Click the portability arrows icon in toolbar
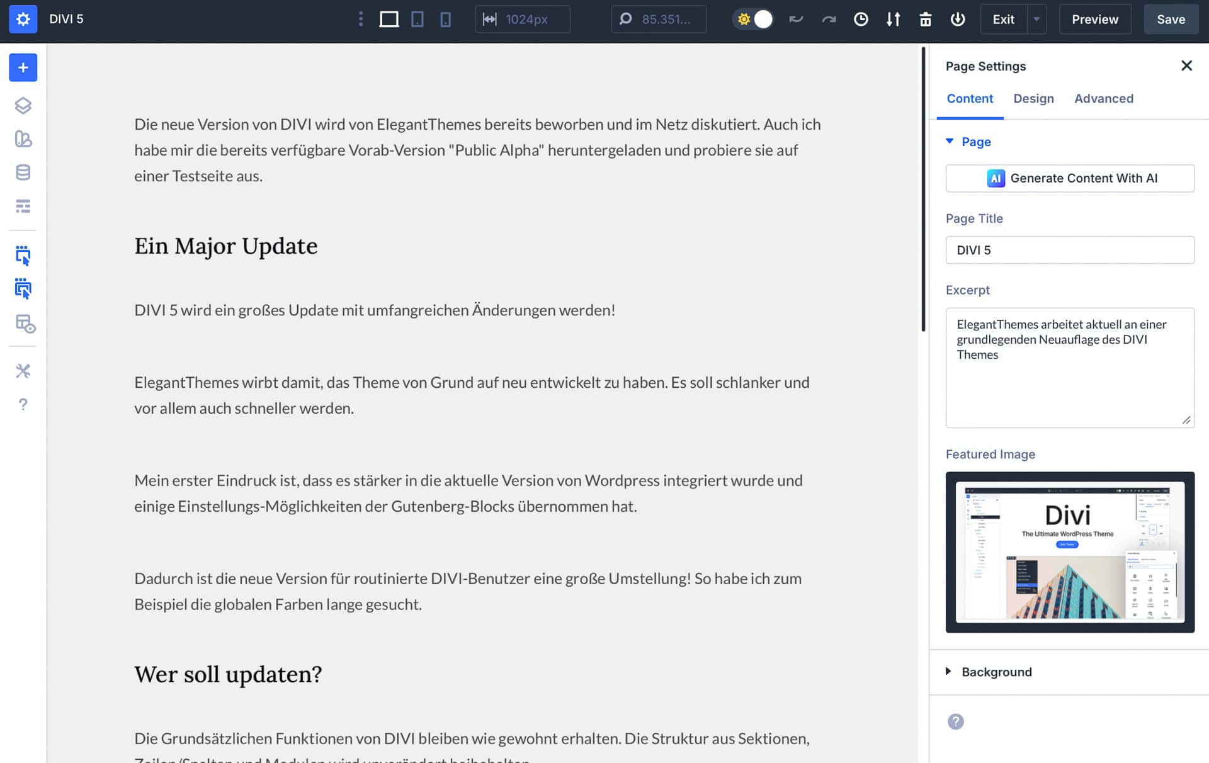Screen dimensions: 1209x763 893,19
